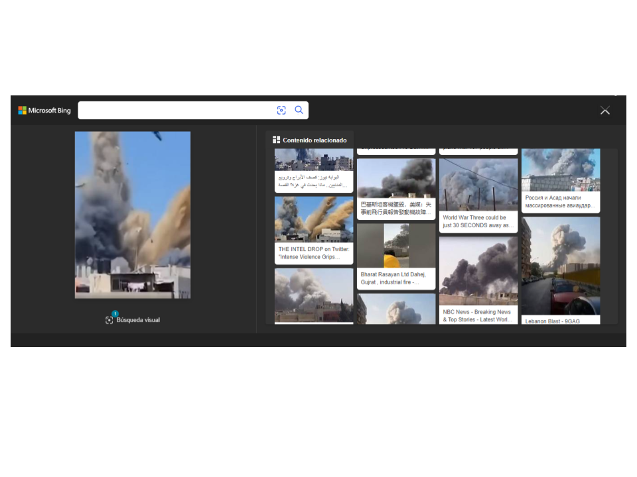The width and height of the screenshot is (637, 477).
Task: Open visual search camera icon in search box
Action: pos(281,111)
